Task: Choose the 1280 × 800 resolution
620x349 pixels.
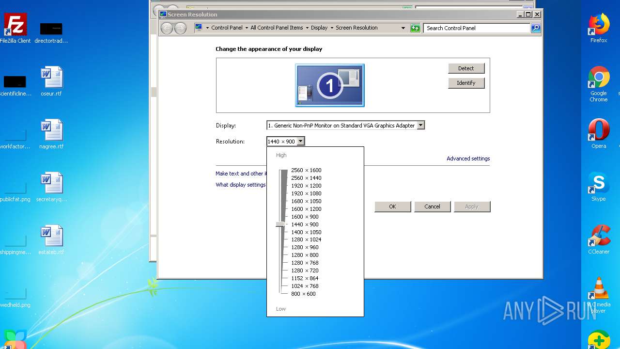Action: [305, 255]
